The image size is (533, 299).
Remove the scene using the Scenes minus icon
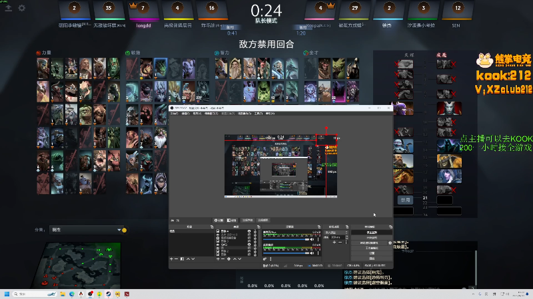coord(176,259)
